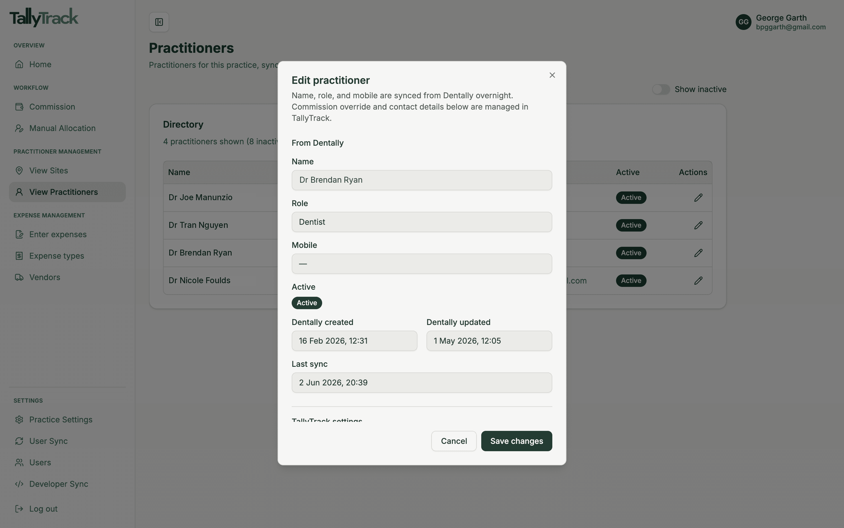Click the From Dentally section heading
The image size is (844, 528).
tap(317, 143)
